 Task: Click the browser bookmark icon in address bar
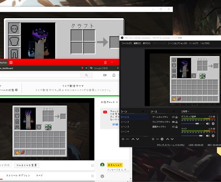tap(83, 68)
